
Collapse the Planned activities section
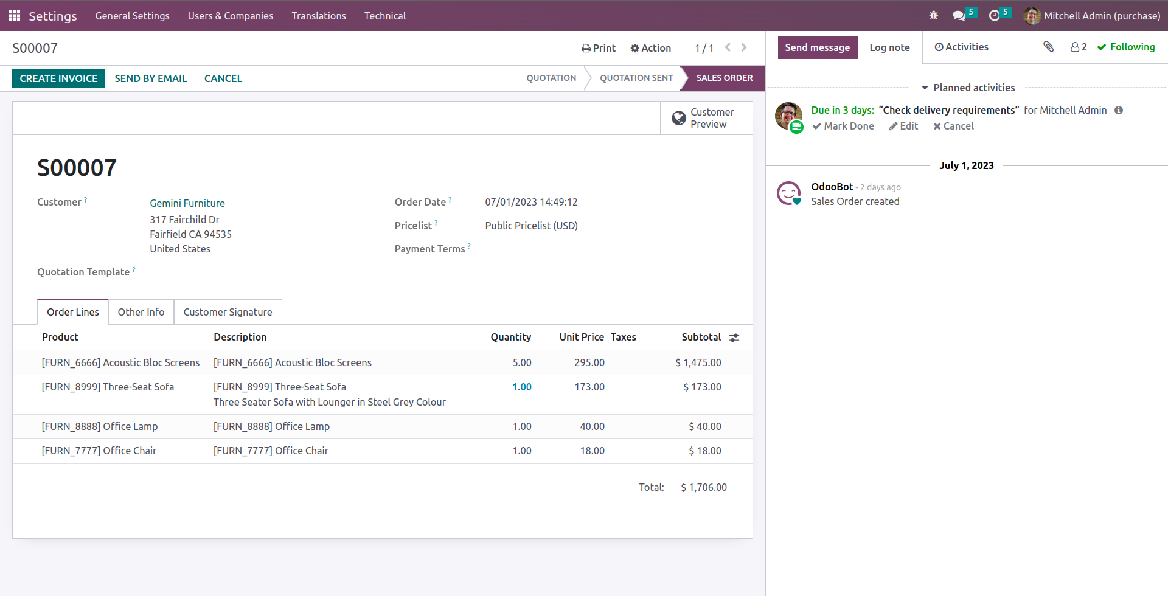tap(968, 88)
